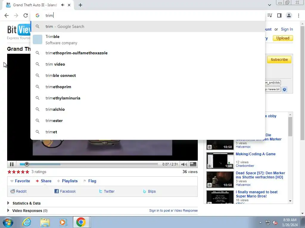
Task: Close the Grand Theft Auto III tab
Action: click(x=69, y=5)
